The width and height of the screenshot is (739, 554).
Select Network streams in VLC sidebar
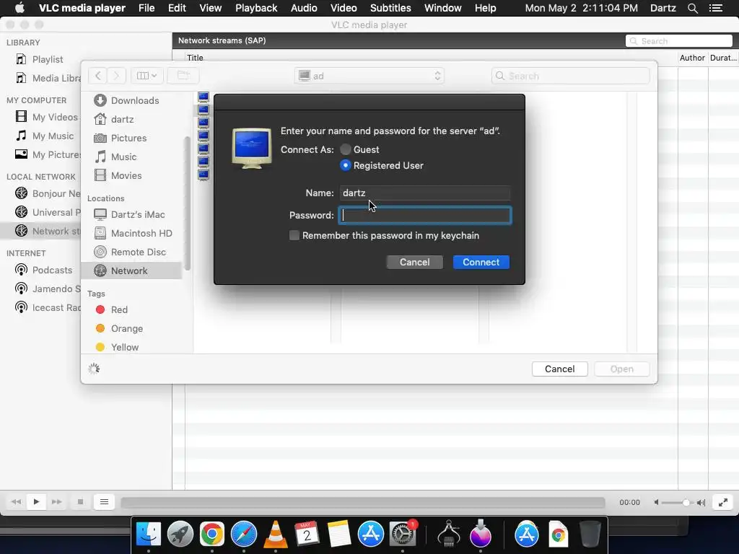click(41, 231)
